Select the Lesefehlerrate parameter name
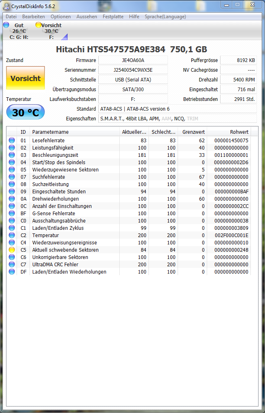The height and width of the screenshot is (413, 265). [x=49, y=140]
